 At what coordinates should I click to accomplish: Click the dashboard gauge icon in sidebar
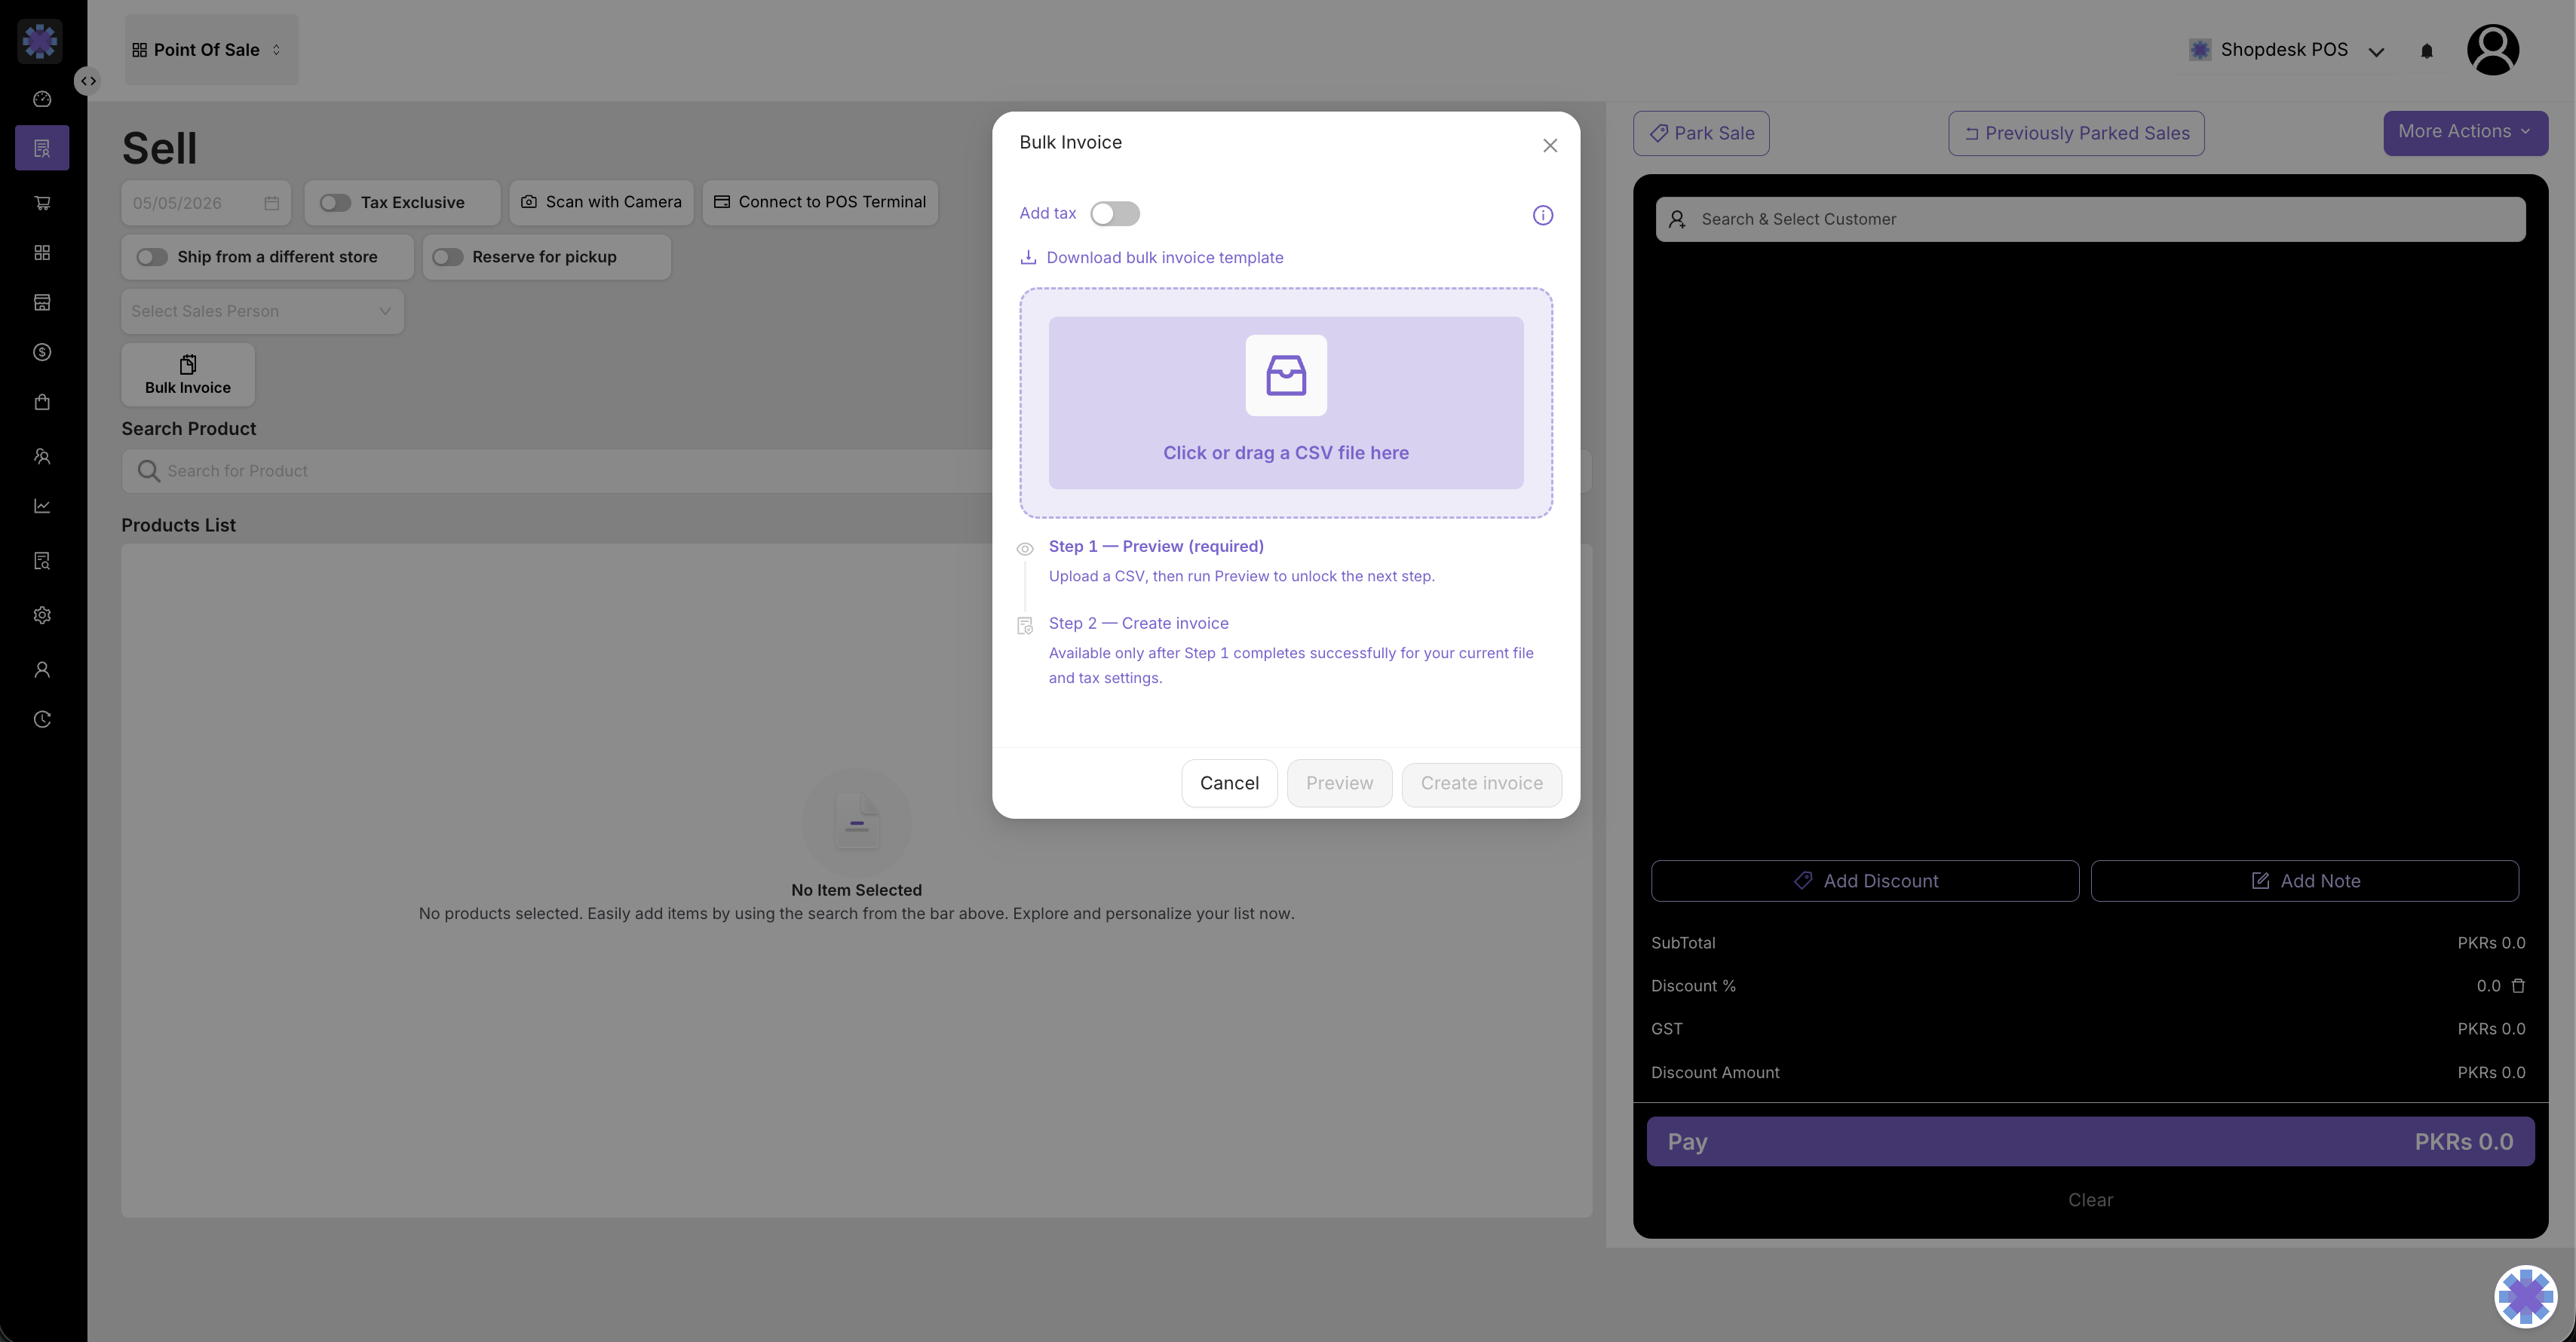tap(42, 99)
